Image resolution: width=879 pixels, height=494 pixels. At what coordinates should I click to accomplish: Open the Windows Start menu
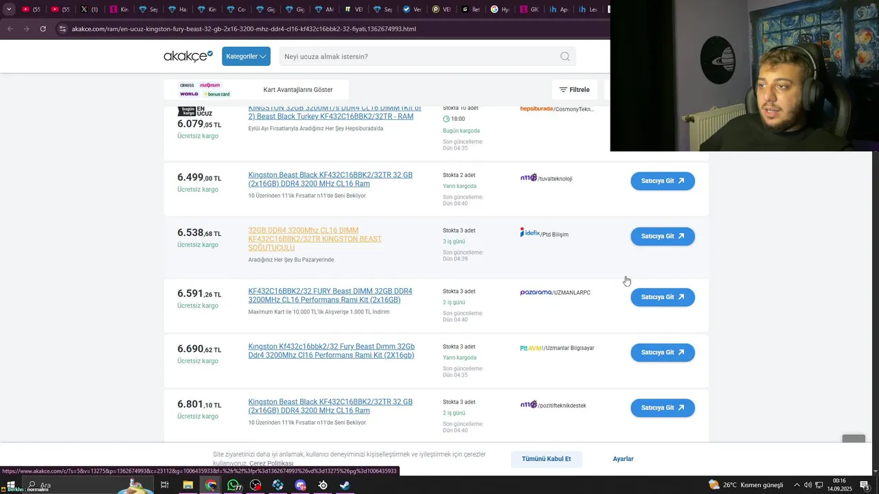pyautogui.click(x=10, y=485)
